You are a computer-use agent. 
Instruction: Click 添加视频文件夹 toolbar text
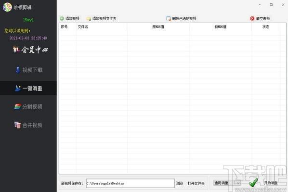coord(104,18)
